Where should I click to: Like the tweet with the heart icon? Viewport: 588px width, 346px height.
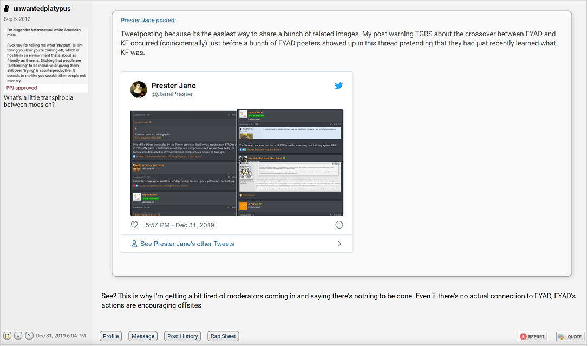[x=134, y=225]
